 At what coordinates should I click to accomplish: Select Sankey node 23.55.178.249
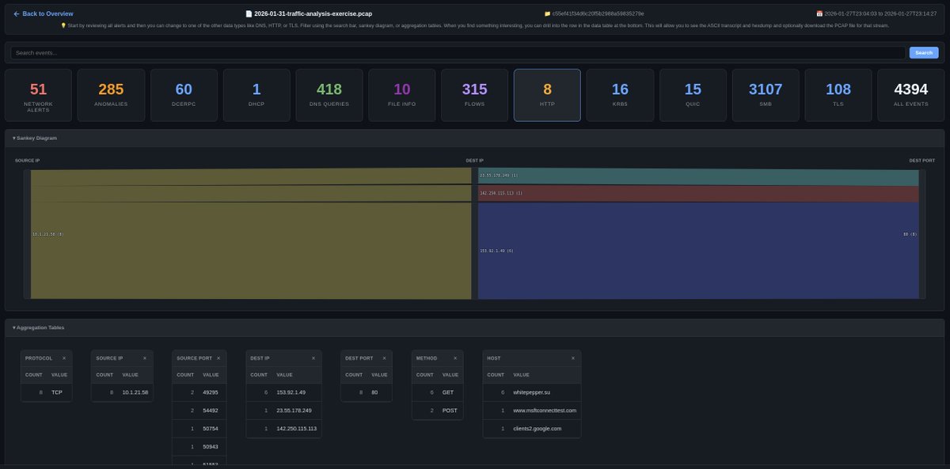pos(475,176)
